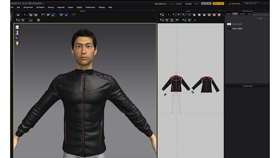Select the Edit Texture arrow tool in the 2D toolbar
The image size is (280, 158).
184,20
